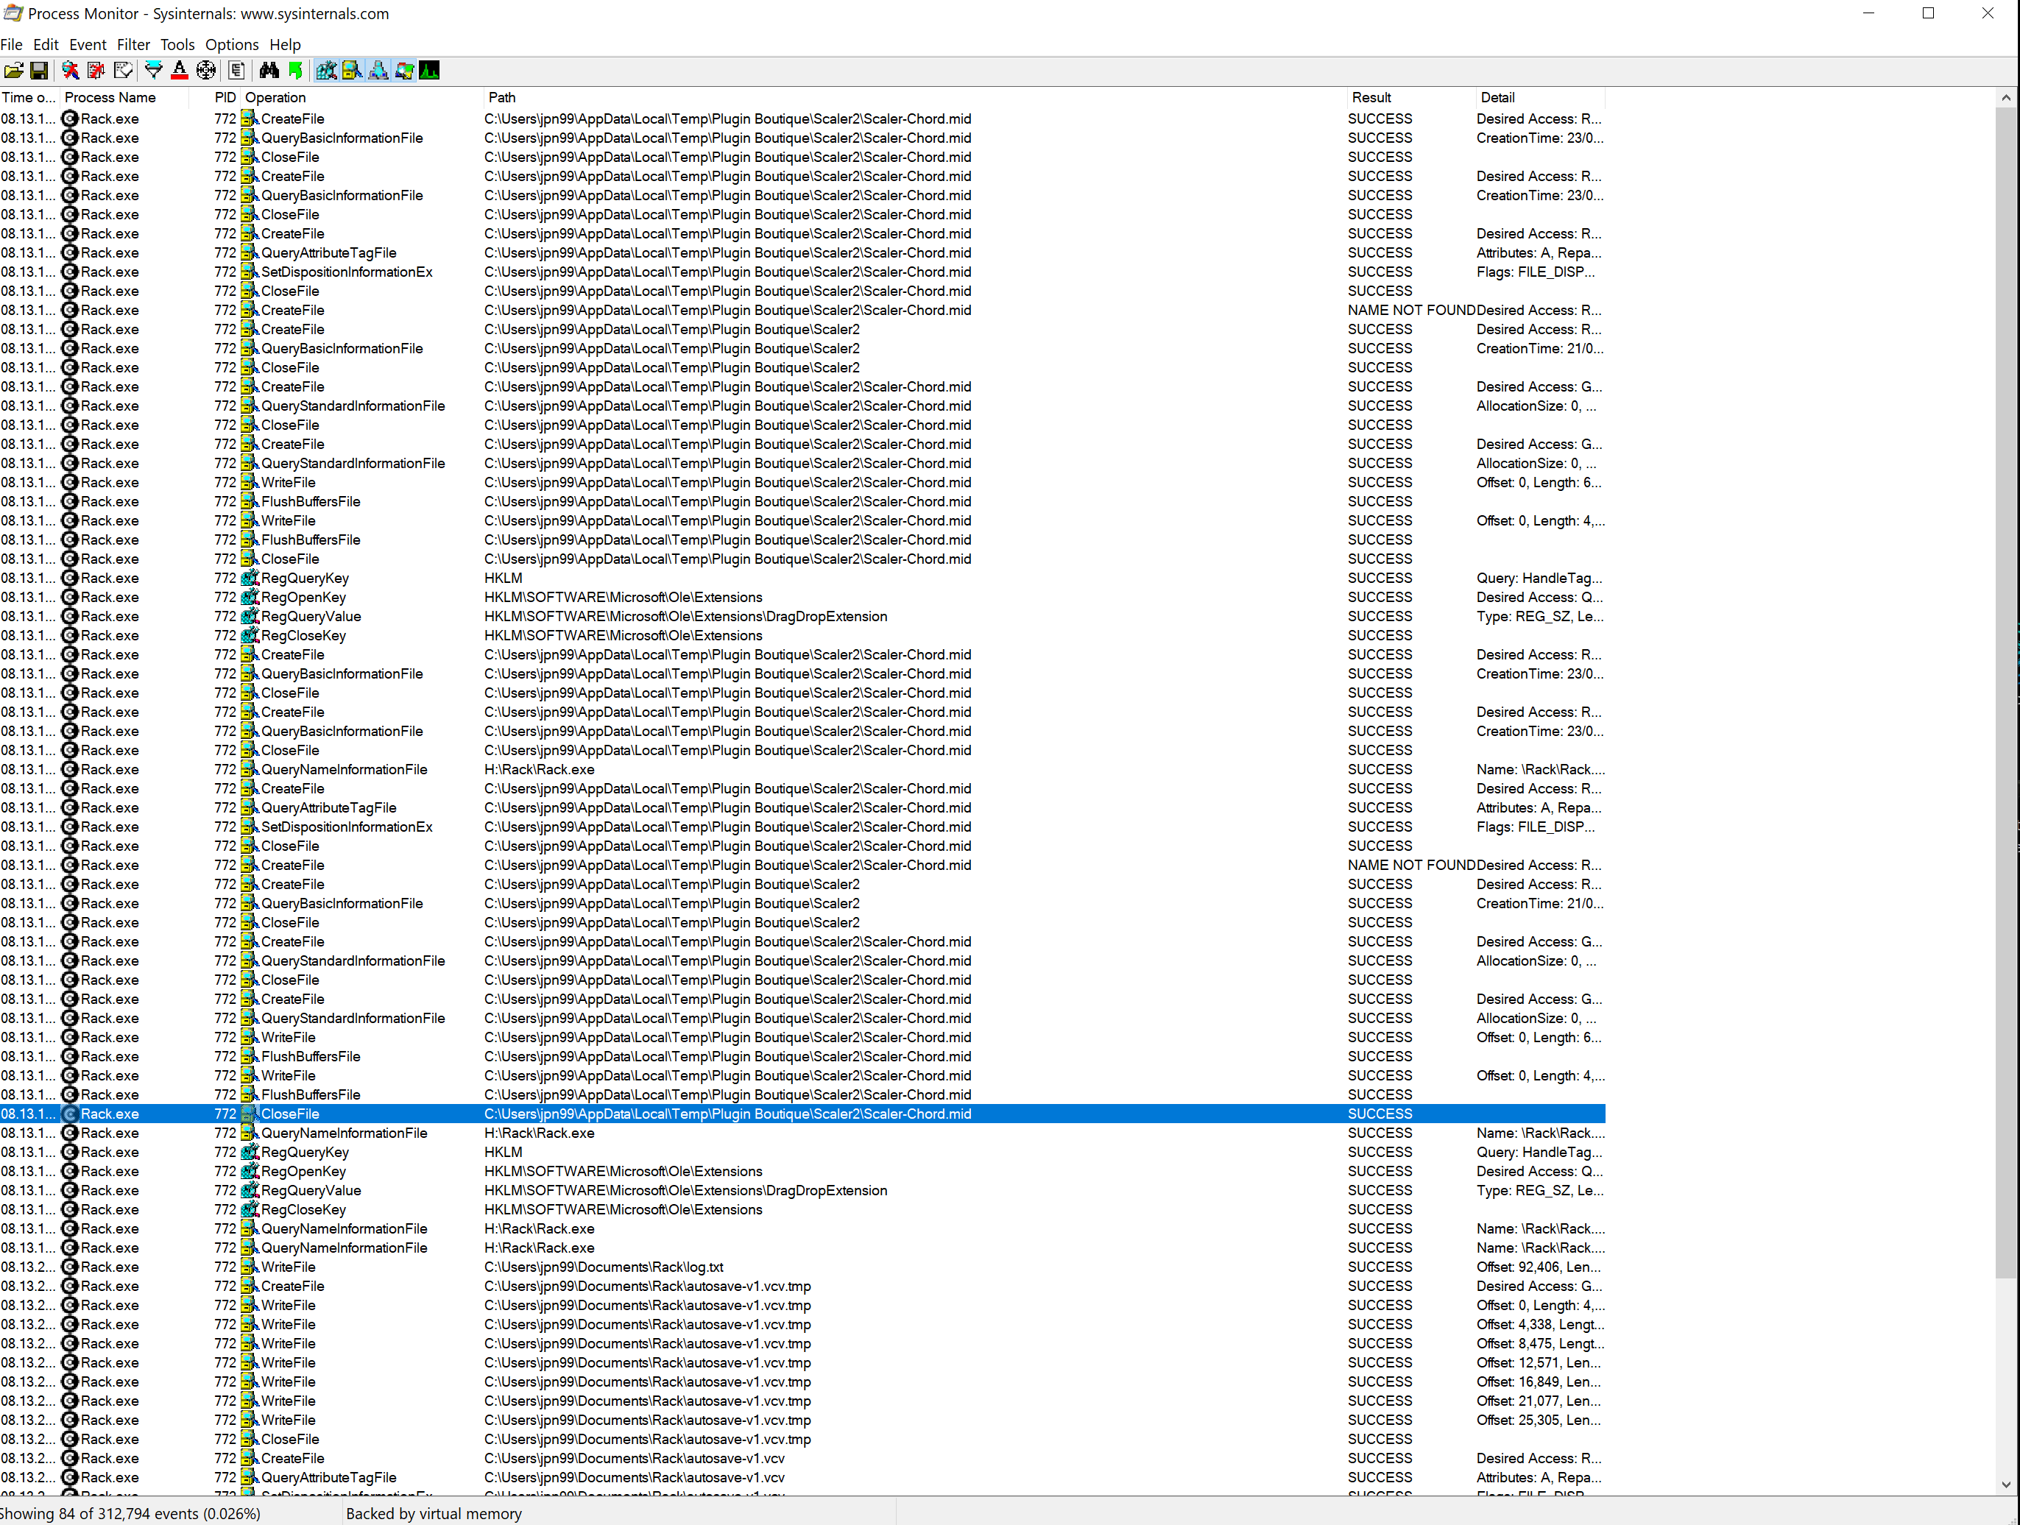This screenshot has width=2020, height=1525.
Task: Toggle the Capture events icon
Action: (71, 71)
